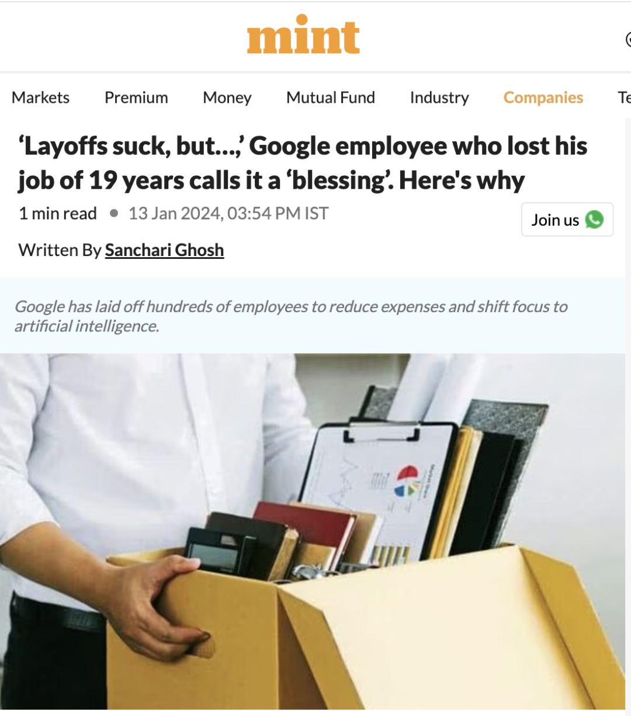Open the Premium section

(x=136, y=98)
